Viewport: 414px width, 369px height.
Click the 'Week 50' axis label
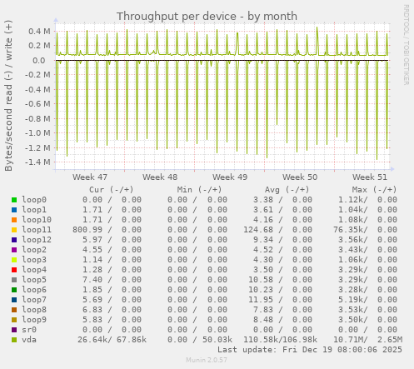(300, 177)
